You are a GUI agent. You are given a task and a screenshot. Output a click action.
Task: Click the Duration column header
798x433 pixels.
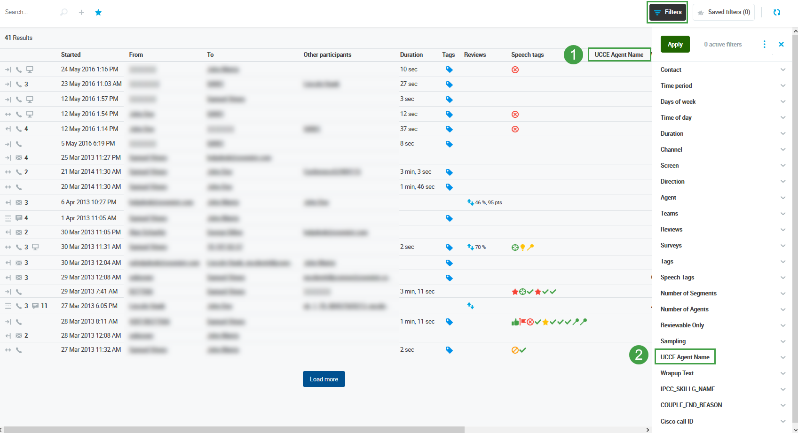coord(411,54)
